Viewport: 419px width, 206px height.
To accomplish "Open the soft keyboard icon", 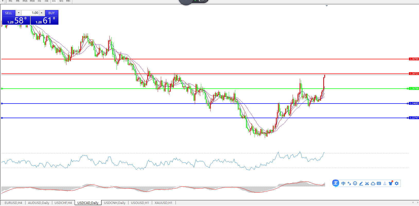I will (x=379, y=183).
